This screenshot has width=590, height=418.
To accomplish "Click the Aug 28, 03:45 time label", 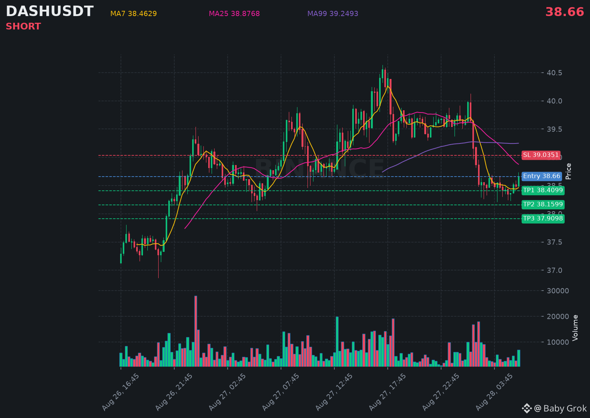I will [494, 392].
